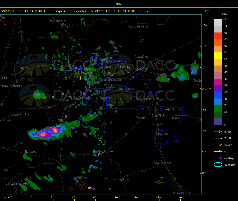This screenshot has width=238, height=201.
Task: Click the 'S_Pintada' map label
Action: pyautogui.click(x=71, y=76)
